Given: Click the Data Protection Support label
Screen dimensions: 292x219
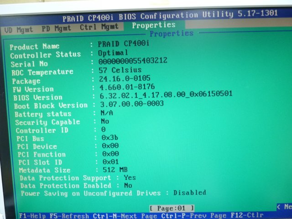Looking at the screenshot, I should tap(65, 178).
